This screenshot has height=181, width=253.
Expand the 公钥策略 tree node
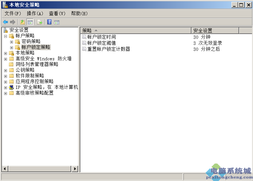point(5,71)
